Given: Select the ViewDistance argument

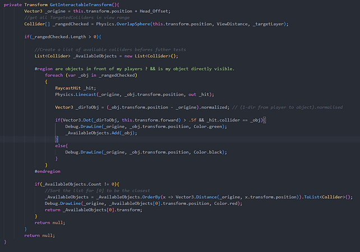Looking at the screenshot, I should click(232, 24).
